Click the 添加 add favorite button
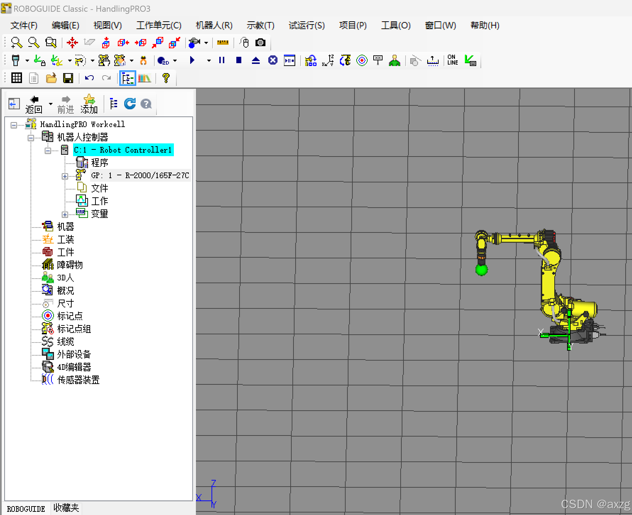 89,104
